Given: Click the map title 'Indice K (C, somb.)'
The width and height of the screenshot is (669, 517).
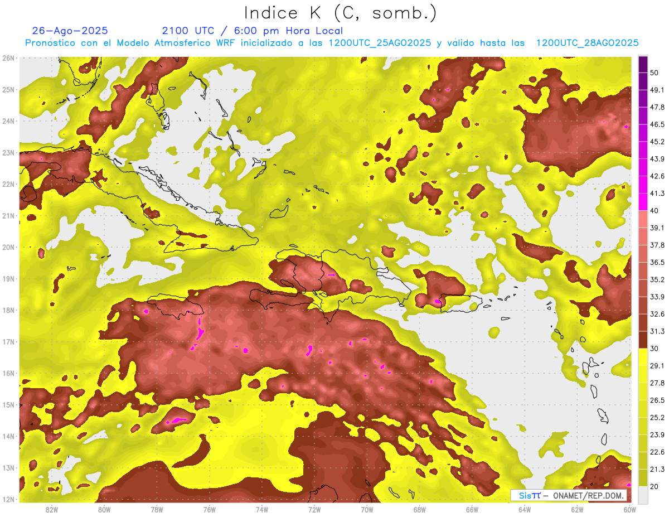Looking at the screenshot, I should pos(341,13).
